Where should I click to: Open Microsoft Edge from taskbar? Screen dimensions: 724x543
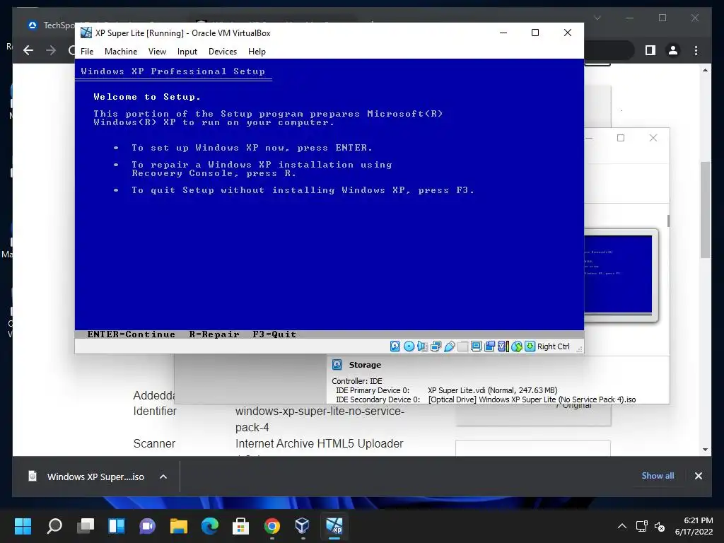pyautogui.click(x=209, y=526)
